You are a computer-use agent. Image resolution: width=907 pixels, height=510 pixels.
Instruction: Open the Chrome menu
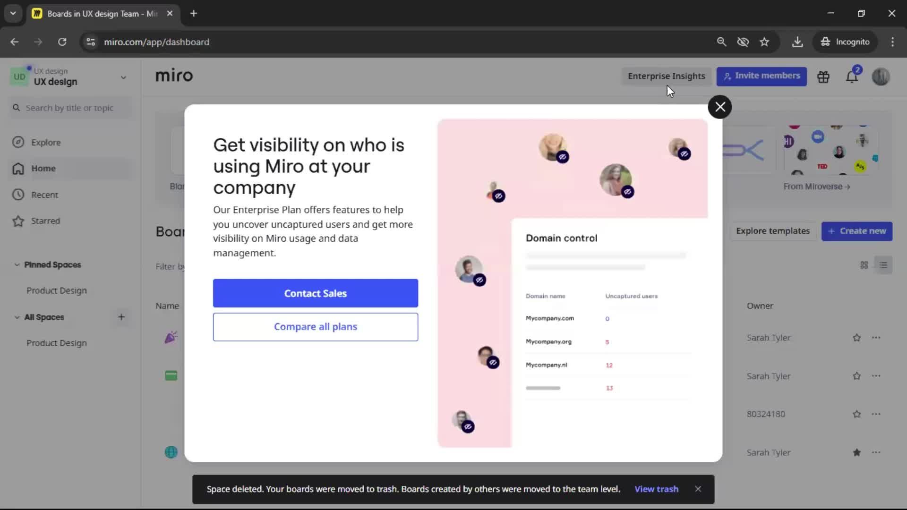pos(892,42)
